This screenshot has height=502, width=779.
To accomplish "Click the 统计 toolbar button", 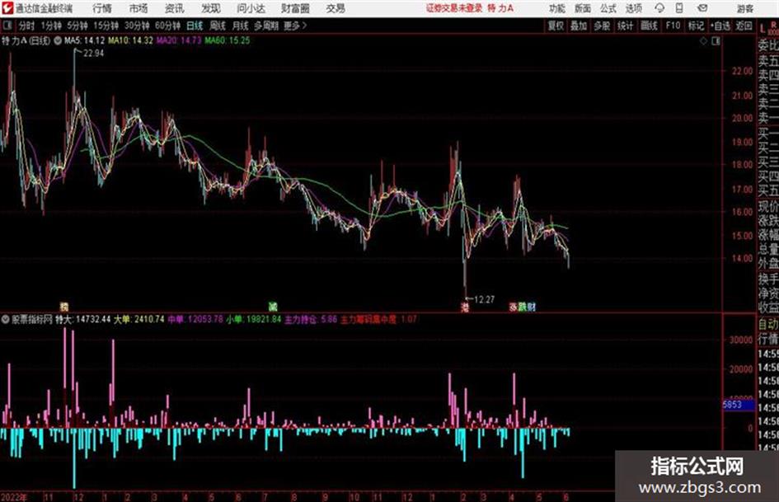I will point(626,26).
